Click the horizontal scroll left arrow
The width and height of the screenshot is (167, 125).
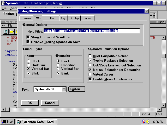(x=3, y=109)
